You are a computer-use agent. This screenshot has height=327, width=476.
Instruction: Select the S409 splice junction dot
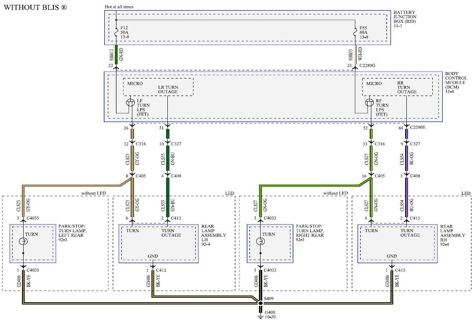(260, 303)
